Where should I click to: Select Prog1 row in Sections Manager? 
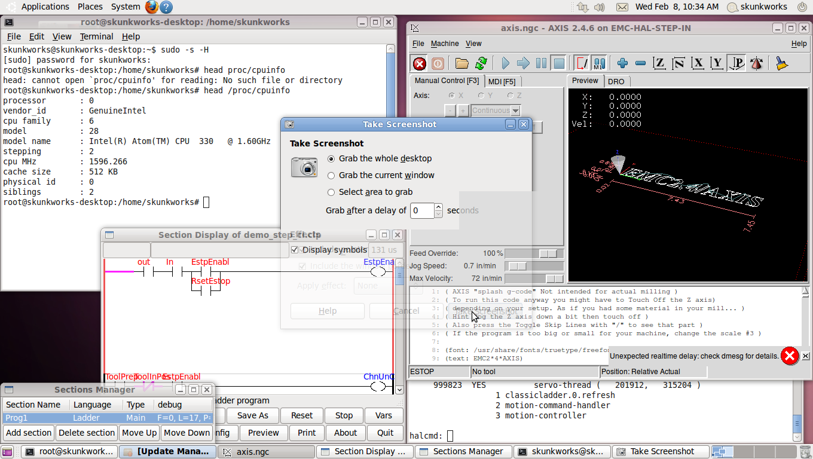click(108, 418)
